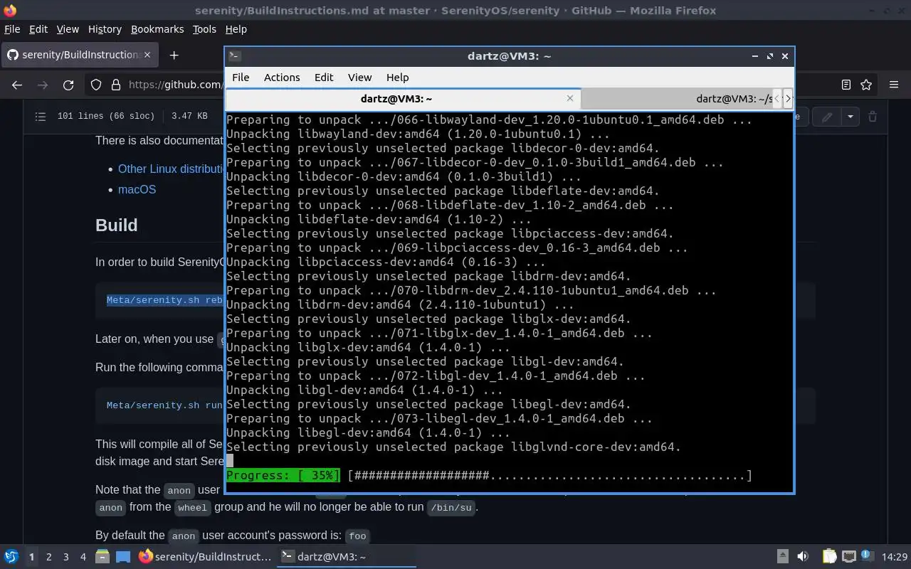Open Firefox Help menu

pyautogui.click(x=236, y=29)
